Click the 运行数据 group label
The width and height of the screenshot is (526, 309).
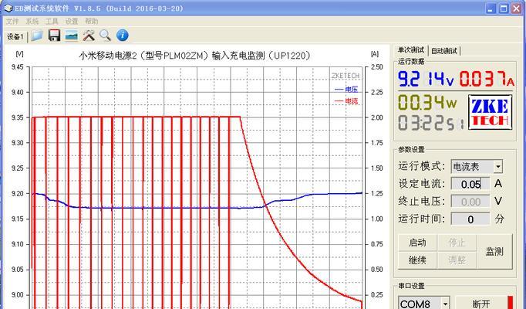coord(411,62)
